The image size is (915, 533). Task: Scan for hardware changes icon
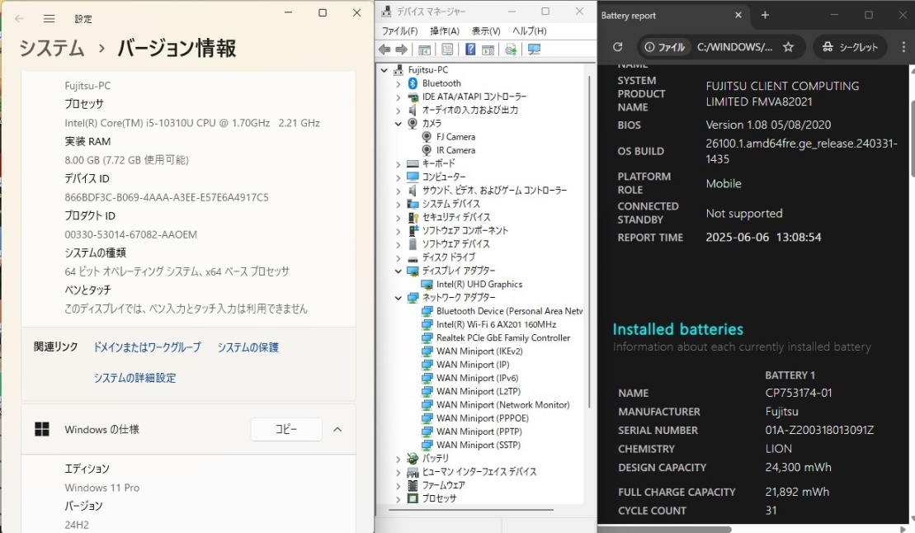pyautogui.click(x=534, y=50)
